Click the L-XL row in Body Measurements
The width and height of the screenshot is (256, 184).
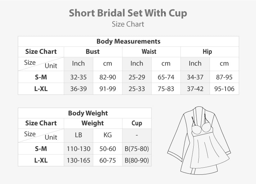pos(41,89)
